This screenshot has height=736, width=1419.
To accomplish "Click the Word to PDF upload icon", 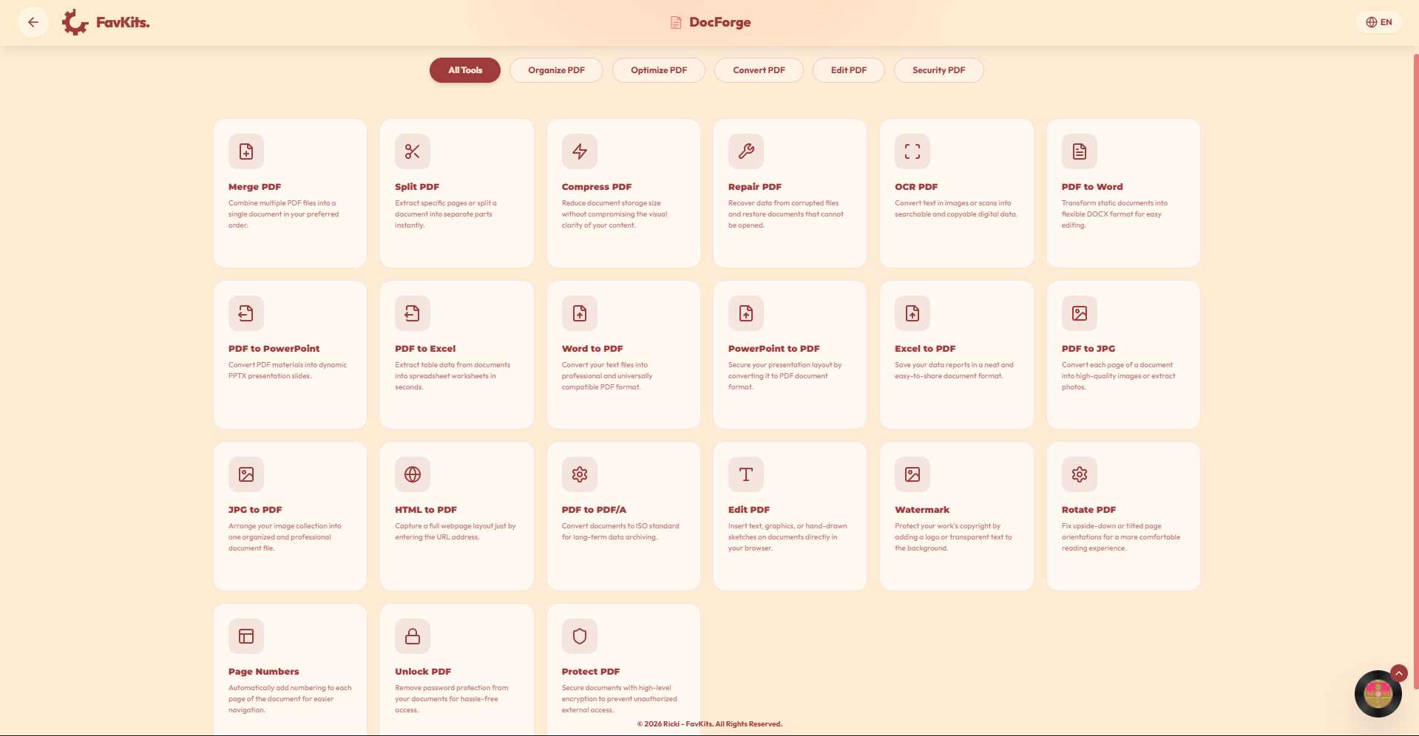I will 580,313.
